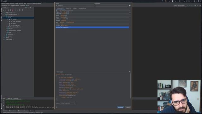Screen dimensions: 202x114
Task: Collapse the SQL Script section
Action: [56, 72]
